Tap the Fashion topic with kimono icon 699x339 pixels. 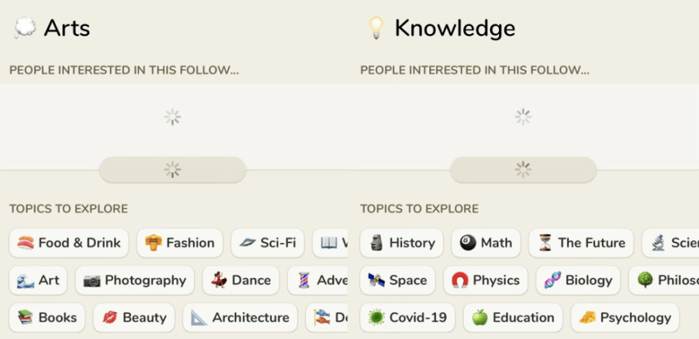tap(180, 243)
